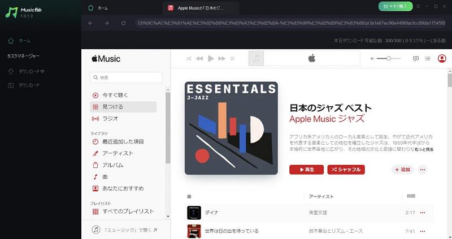This screenshot has width=452, height=239.
Task: Click the Musicfab logo icon
Action: [x=11, y=12]
